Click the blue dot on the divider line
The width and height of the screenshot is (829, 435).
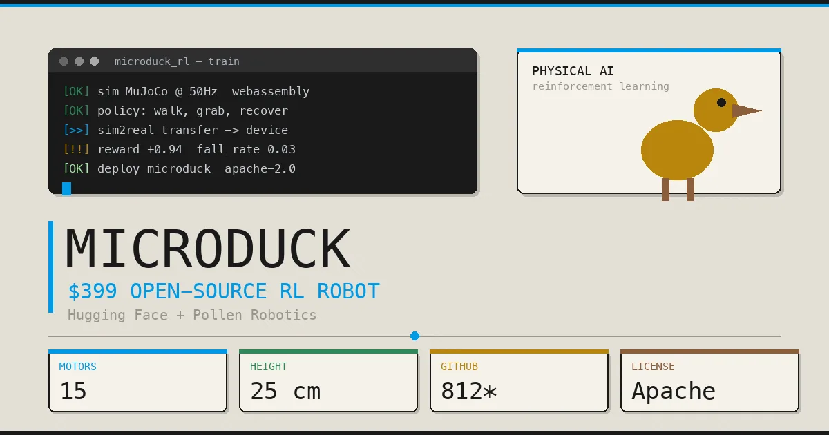[x=414, y=336]
